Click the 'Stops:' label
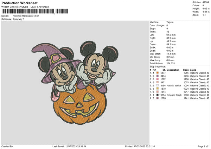Viewport: 211px width, 149px height. [153, 28]
